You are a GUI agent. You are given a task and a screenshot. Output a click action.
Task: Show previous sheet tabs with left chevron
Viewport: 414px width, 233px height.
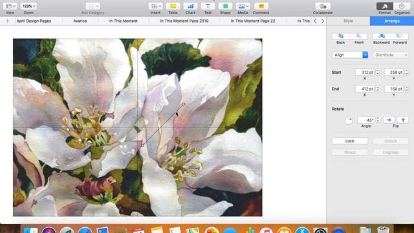[x=315, y=21]
